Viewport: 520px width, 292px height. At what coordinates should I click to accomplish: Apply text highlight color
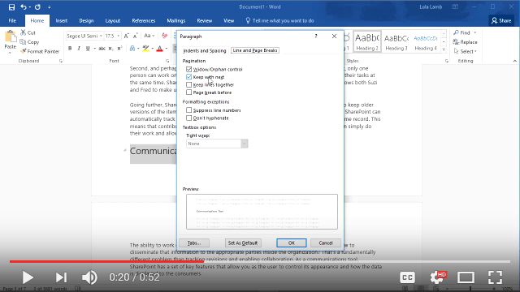coord(145,49)
